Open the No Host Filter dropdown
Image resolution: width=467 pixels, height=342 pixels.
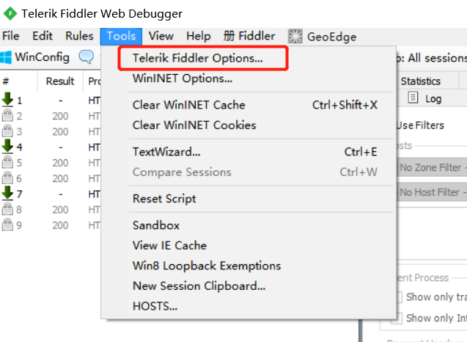[432, 192]
